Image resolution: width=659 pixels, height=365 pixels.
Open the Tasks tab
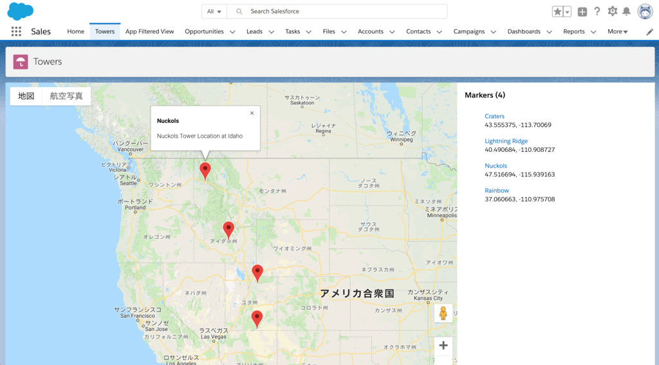[293, 32]
